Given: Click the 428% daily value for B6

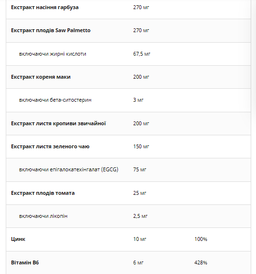Looking at the screenshot, I should pos(201,262).
